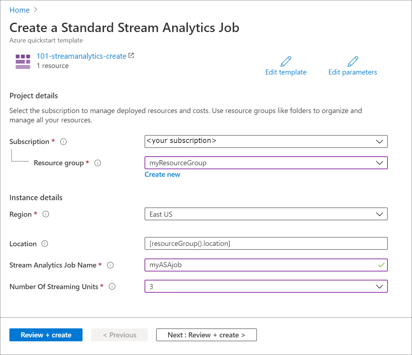Image resolution: width=412 pixels, height=355 pixels.
Task: Click the Next : Review + create button
Action: [206, 335]
